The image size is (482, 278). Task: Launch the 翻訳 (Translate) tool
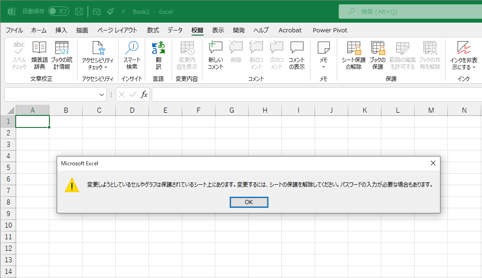point(158,54)
